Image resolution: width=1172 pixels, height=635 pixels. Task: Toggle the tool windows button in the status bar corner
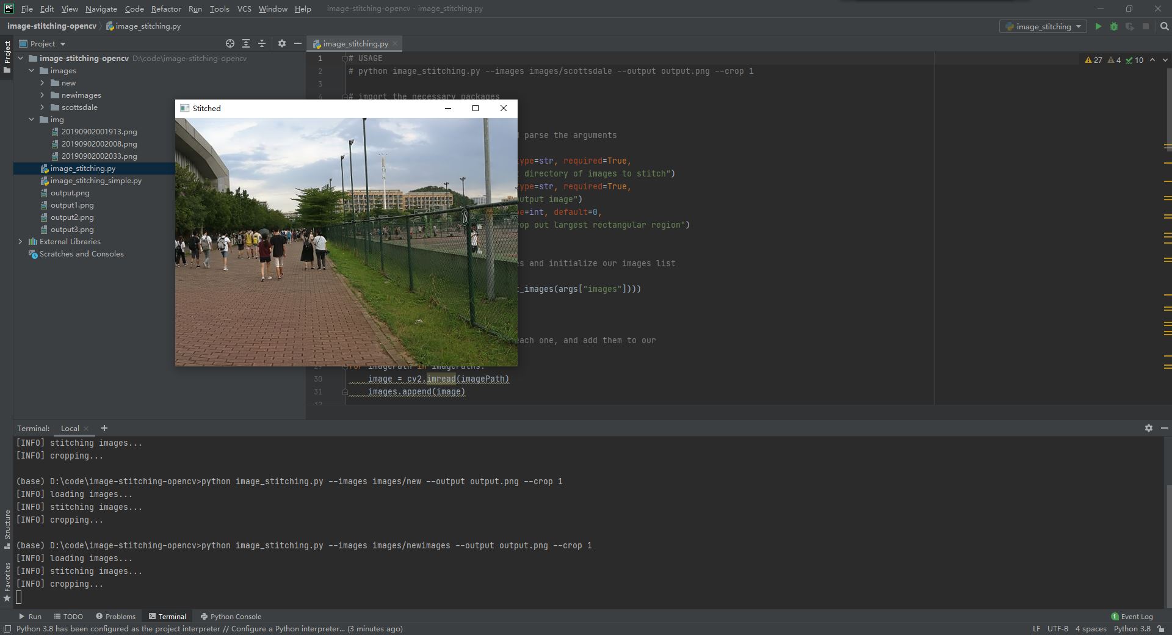pyautogui.click(x=7, y=629)
